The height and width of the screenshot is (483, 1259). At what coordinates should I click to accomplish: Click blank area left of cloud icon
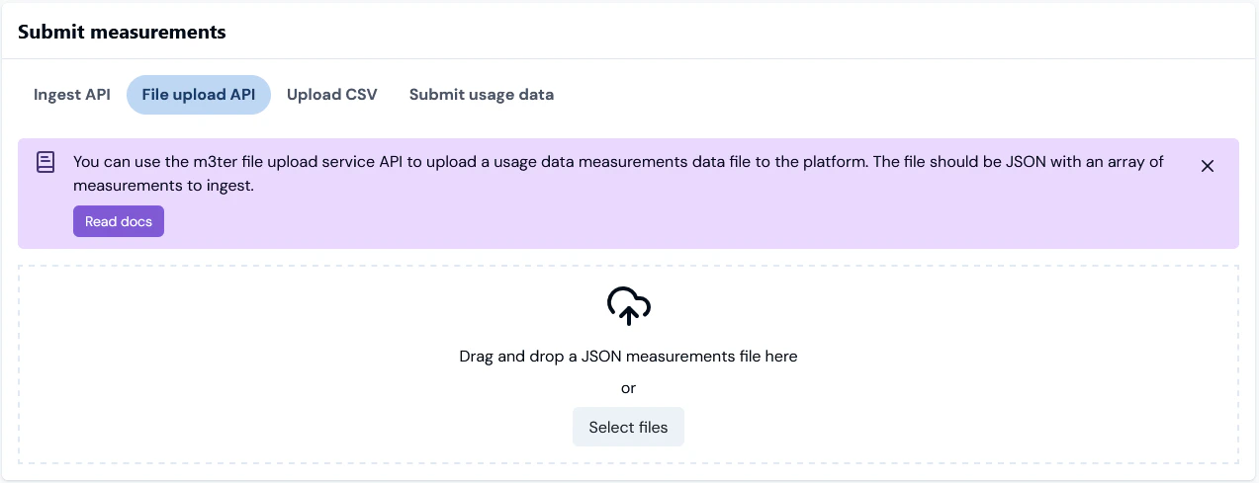click(297, 306)
